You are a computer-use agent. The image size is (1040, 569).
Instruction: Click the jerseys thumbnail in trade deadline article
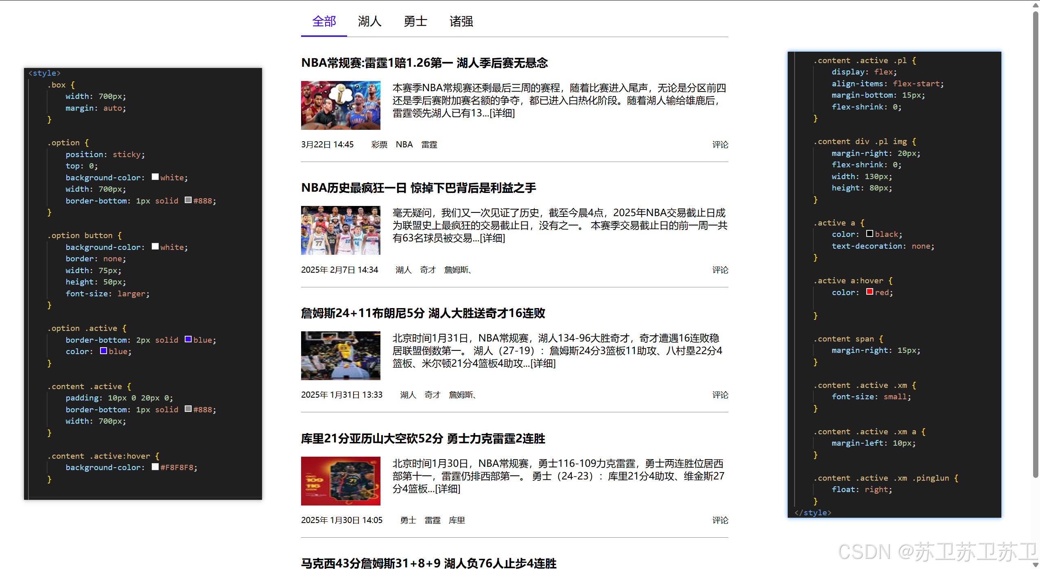point(341,230)
